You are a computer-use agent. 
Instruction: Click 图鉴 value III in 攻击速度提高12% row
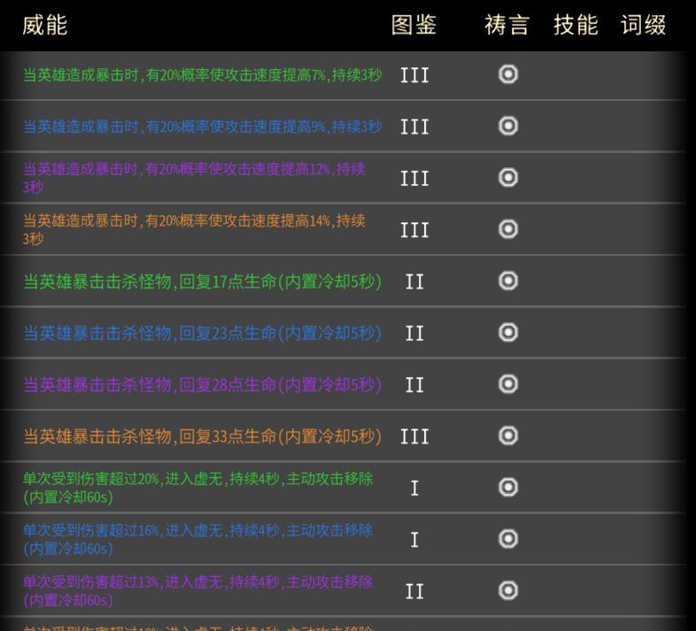pos(414,179)
